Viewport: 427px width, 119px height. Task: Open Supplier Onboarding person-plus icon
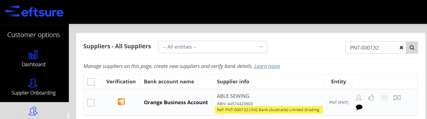[x=33, y=83]
